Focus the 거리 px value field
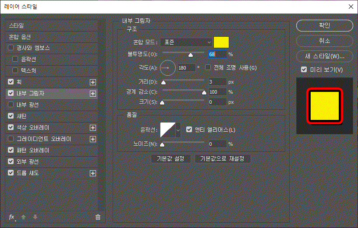This screenshot has height=228, width=358. click(x=218, y=82)
